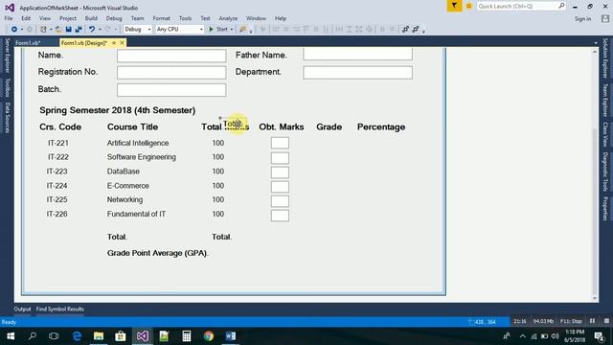This screenshot has height=345, width=613.
Task: Select the 'Grade Point Average (GPA).' label
Action: 158,253
